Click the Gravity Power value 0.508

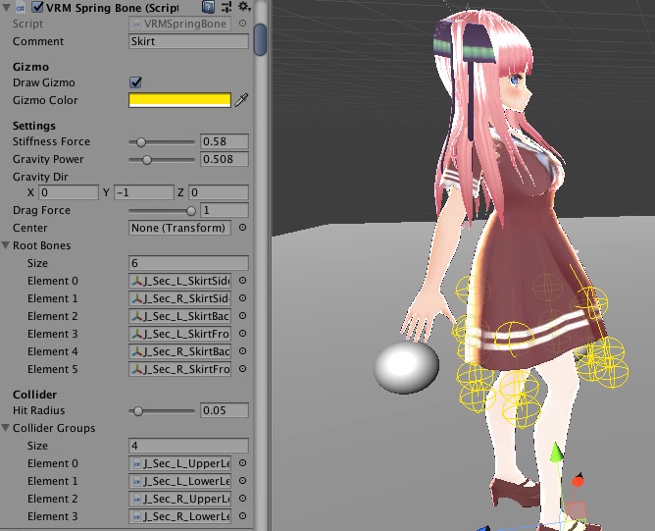[225, 159]
